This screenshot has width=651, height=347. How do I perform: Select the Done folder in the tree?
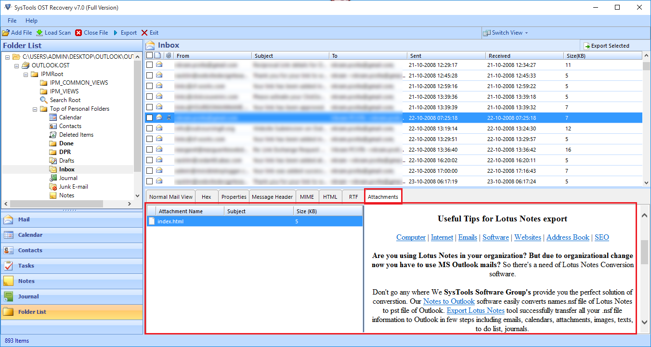click(62, 143)
